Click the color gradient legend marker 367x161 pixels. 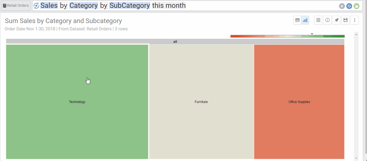[x=312, y=34]
